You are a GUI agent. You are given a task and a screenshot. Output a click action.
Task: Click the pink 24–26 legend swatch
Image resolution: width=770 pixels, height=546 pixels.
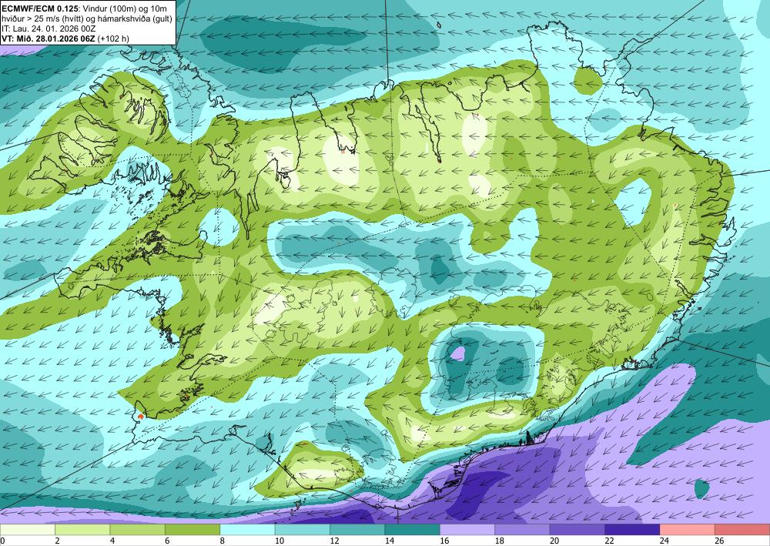pyautogui.click(x=688, y=530)
